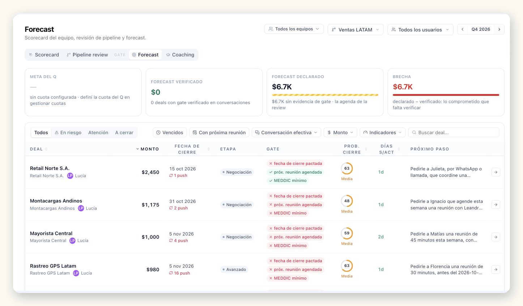523x306 pixels.
Task: Sort by the Monto column header
Action: coord(148,149)
